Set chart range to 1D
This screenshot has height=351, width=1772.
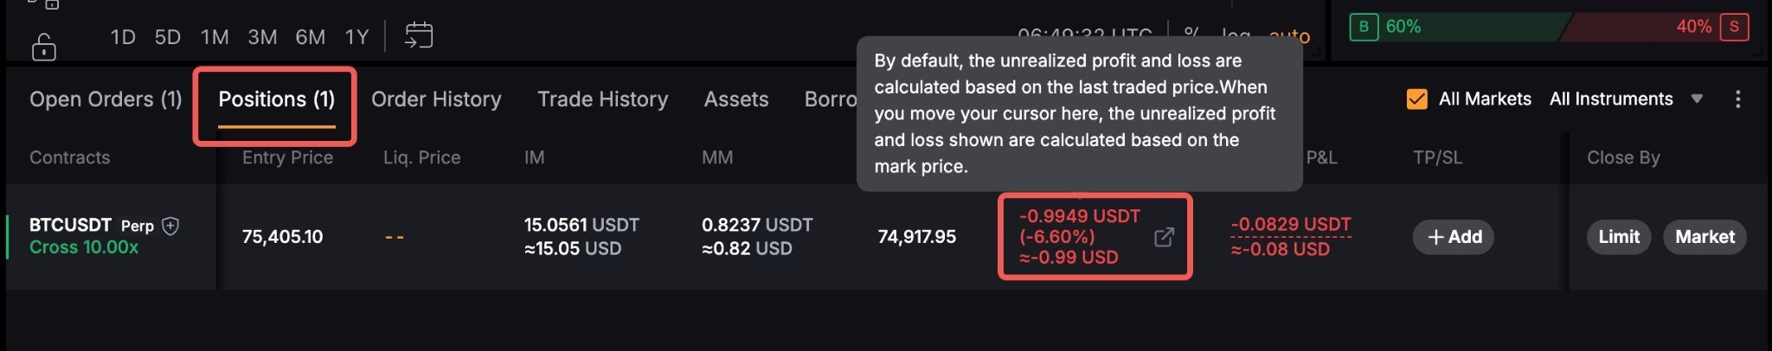[x=123, y=37]
